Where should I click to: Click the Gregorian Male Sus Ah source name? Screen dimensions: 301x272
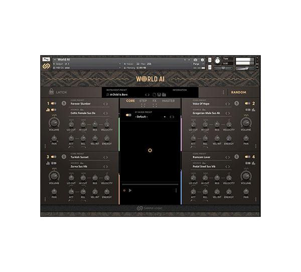206,113
